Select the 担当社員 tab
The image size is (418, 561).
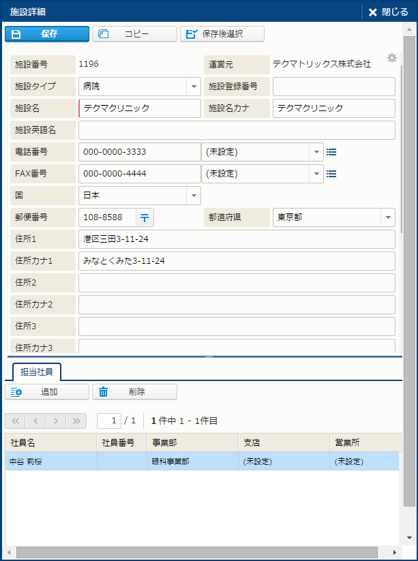point(38,372)
